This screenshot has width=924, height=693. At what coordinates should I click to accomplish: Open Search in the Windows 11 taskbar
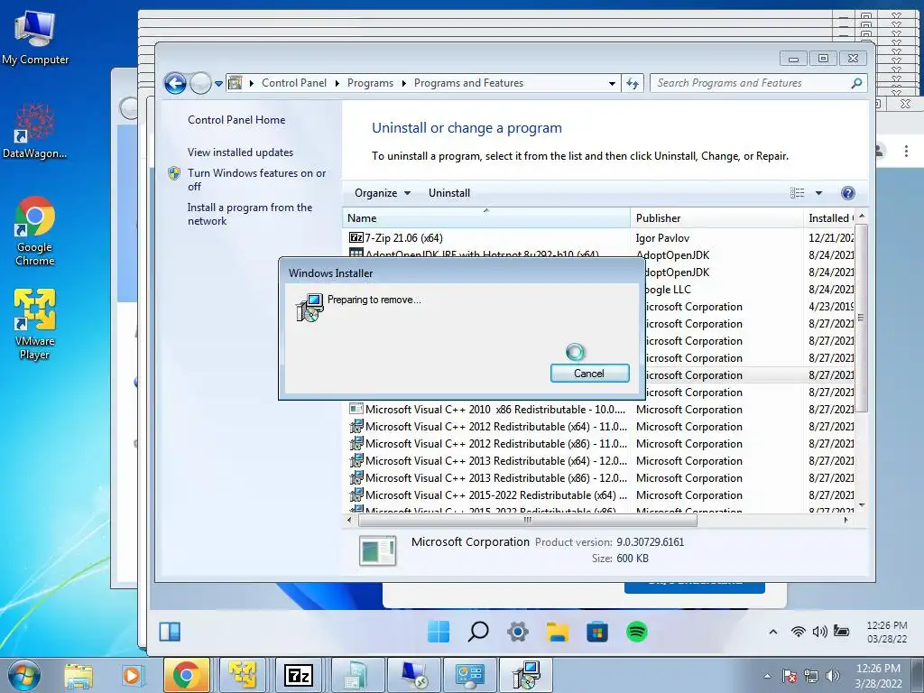pos(478,632)
